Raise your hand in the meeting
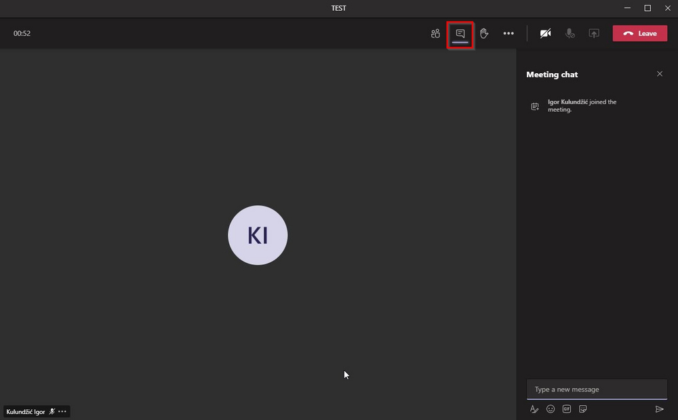678x420 pixels. (484, 33)
